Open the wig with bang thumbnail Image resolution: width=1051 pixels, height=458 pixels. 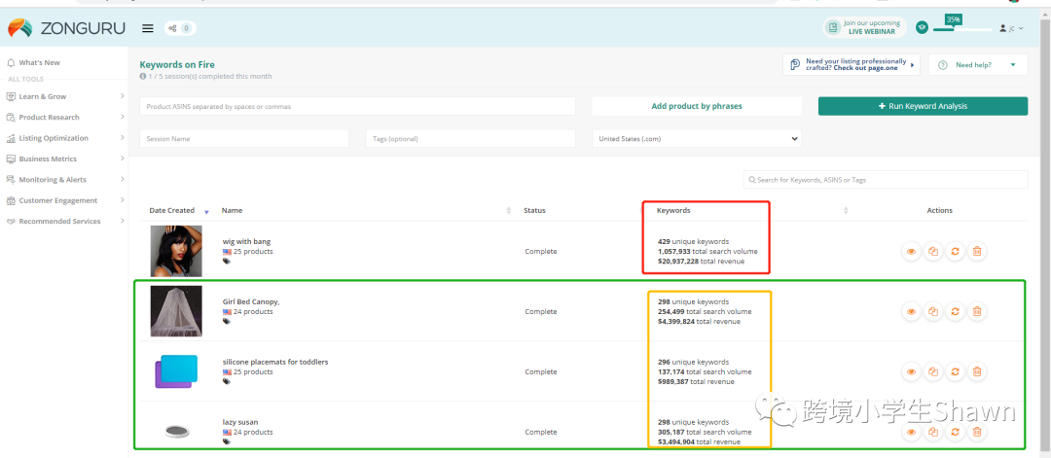[175, 251]
